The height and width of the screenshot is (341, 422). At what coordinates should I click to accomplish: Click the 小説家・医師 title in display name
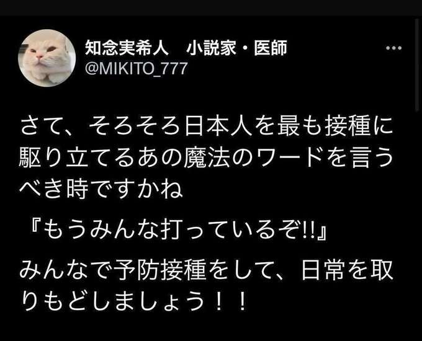(237, 48)
